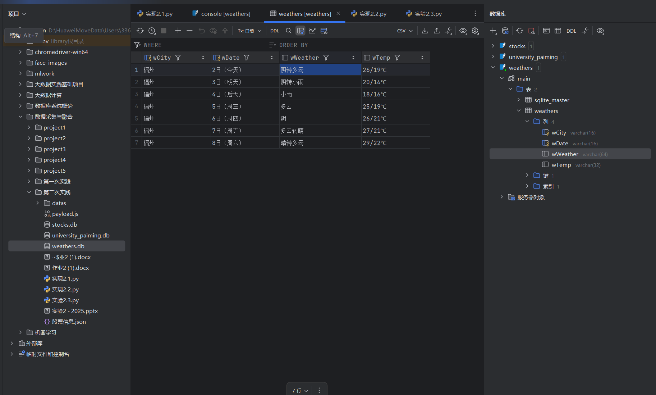Open the table view preview icon next to chart

(324, 31)
